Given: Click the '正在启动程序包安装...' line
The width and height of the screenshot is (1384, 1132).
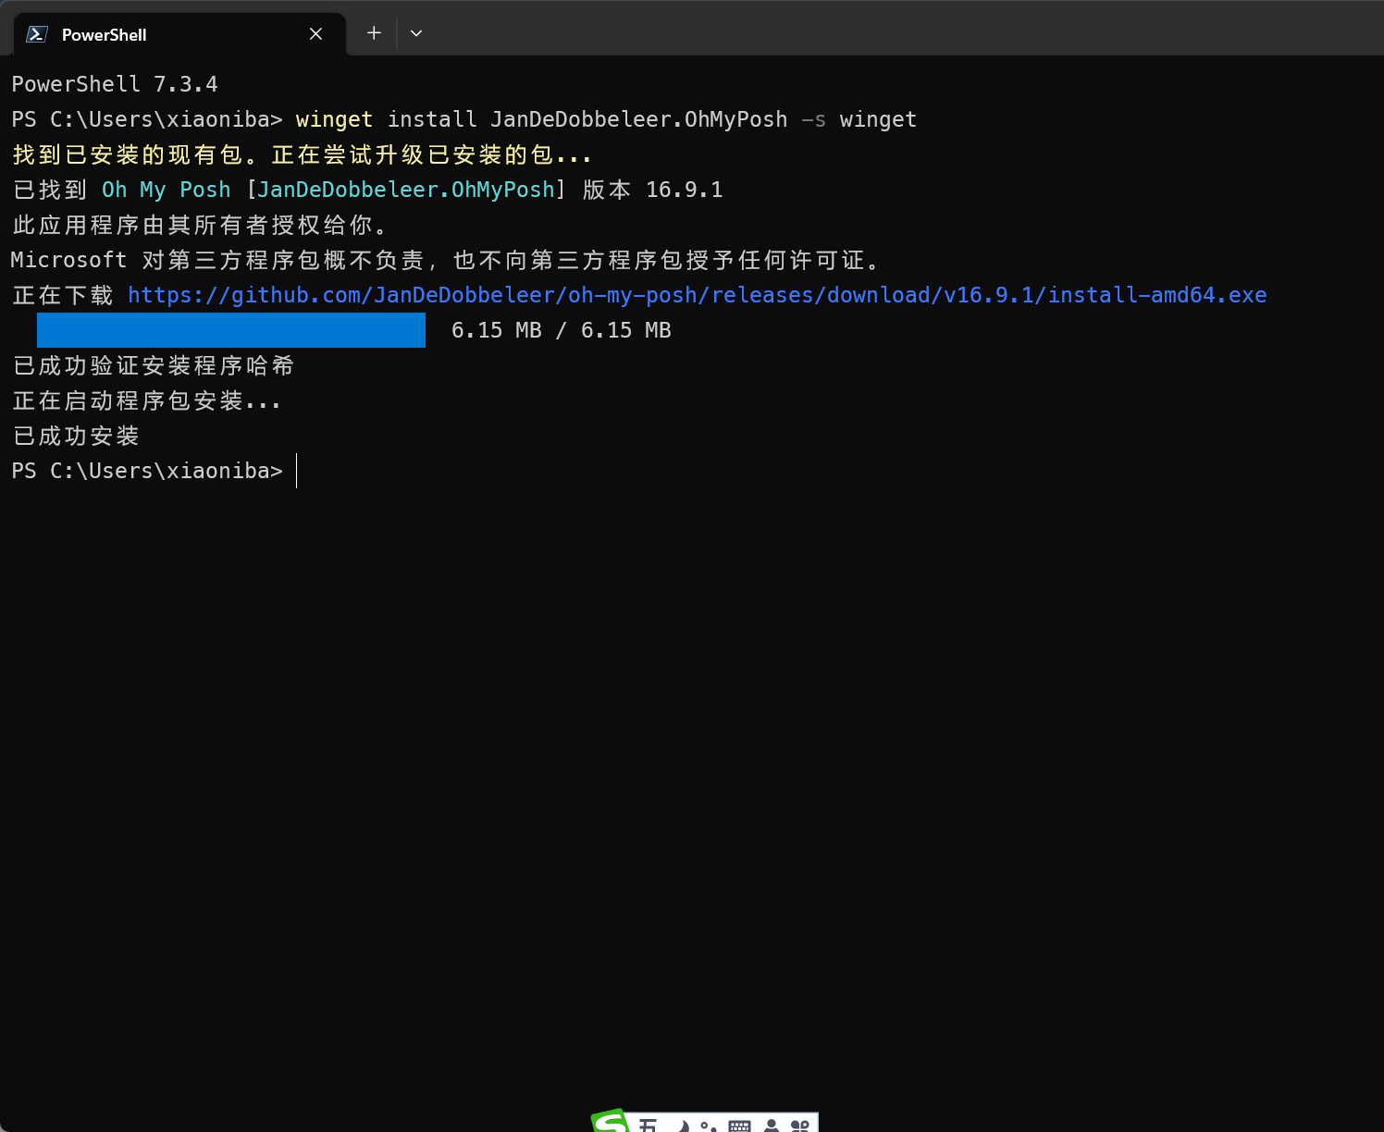Looking at the screenshot, I should (x=146, y=400).
